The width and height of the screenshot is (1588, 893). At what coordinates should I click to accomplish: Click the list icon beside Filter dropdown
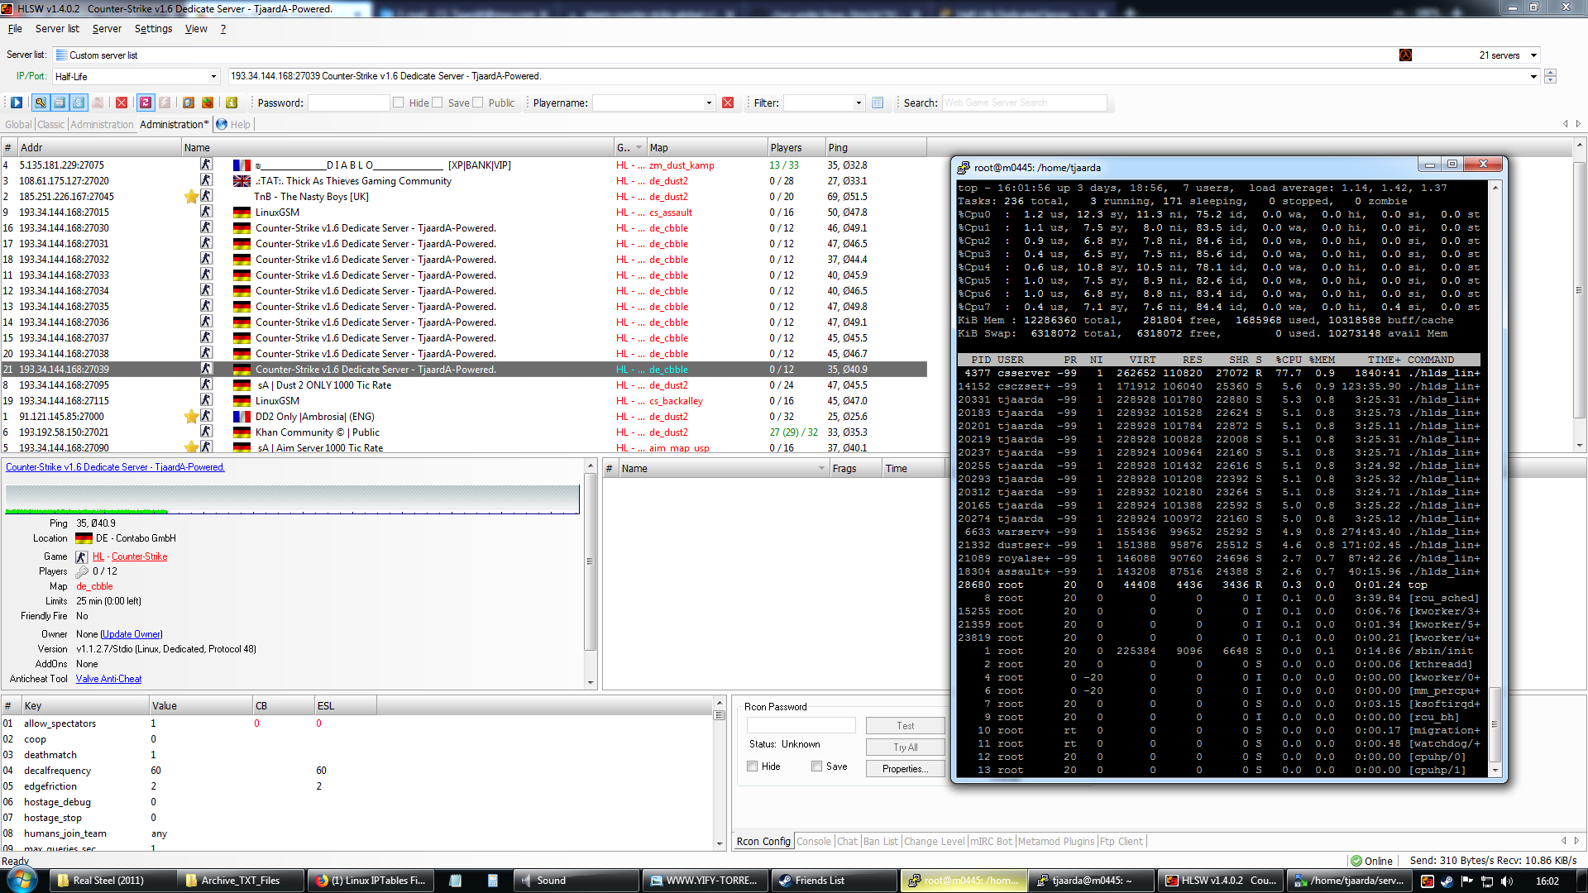878,103
